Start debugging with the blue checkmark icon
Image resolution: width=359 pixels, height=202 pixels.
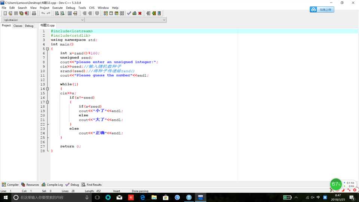click(x=129, y=13)
